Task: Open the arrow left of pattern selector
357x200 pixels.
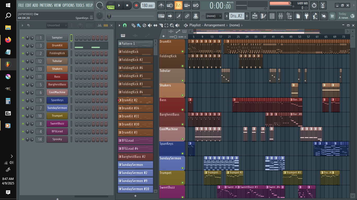Action: click(x=227, y=16)
